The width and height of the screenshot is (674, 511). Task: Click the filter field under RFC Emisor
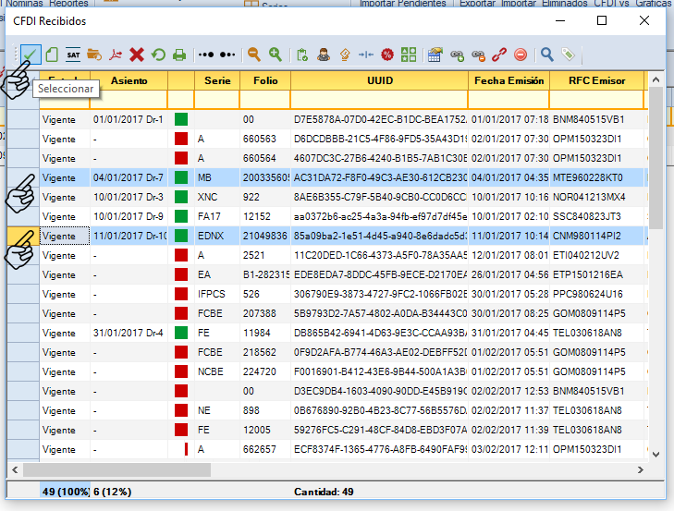[596, 100]
